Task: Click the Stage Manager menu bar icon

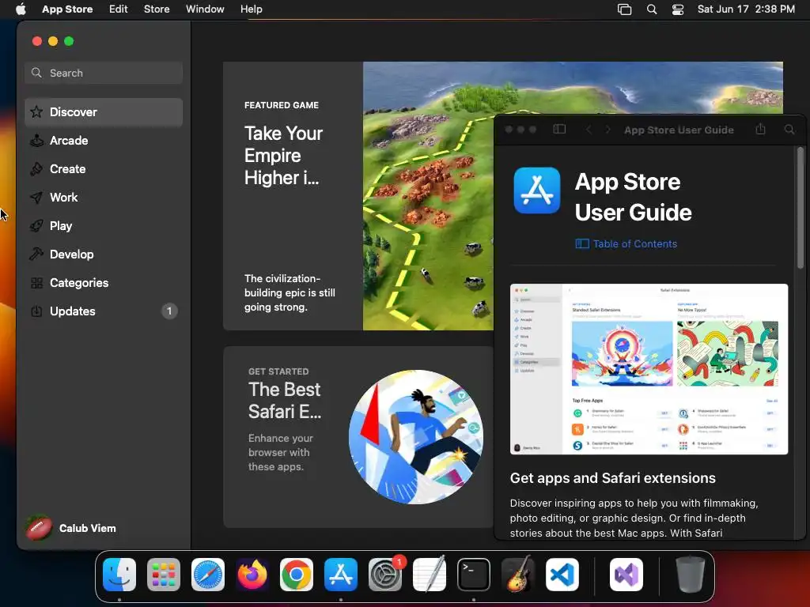Action: (x=625, y=9)
